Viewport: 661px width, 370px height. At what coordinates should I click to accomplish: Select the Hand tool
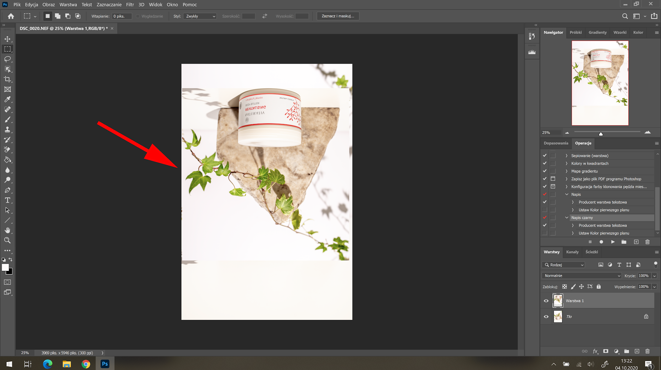click(x=7, y=230)
